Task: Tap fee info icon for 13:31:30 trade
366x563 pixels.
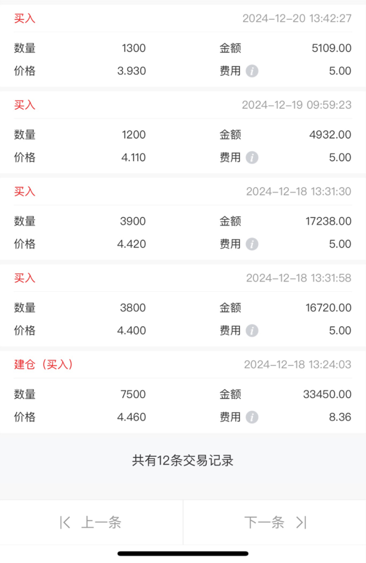Action: point(252,244)
